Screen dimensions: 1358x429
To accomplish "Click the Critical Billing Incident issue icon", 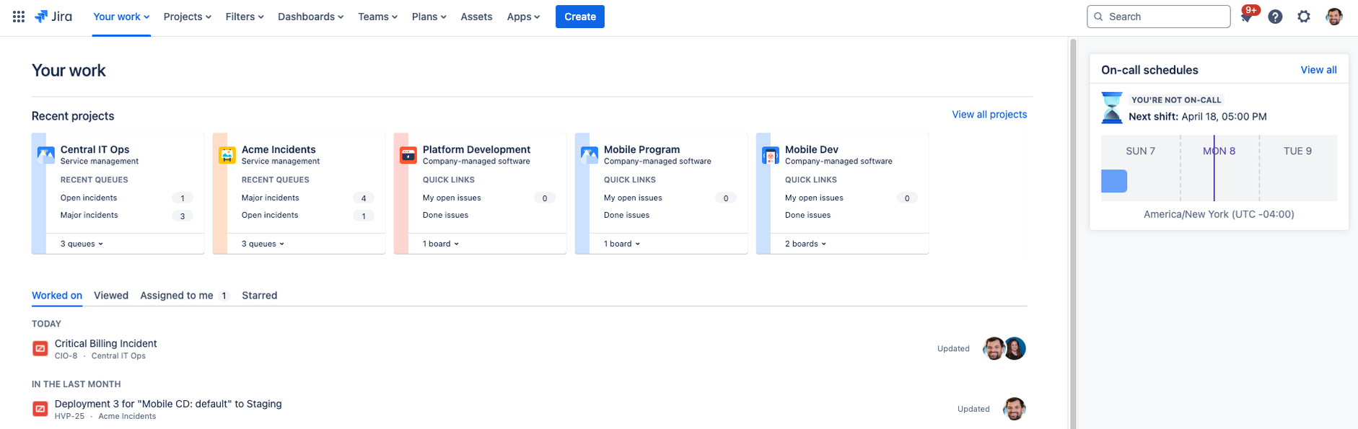I will [40, 349].
